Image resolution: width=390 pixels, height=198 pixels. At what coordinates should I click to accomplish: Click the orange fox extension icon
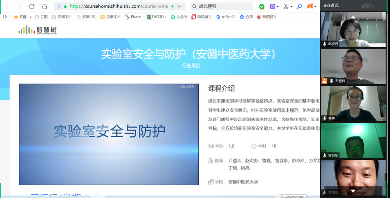coord(310,7)
